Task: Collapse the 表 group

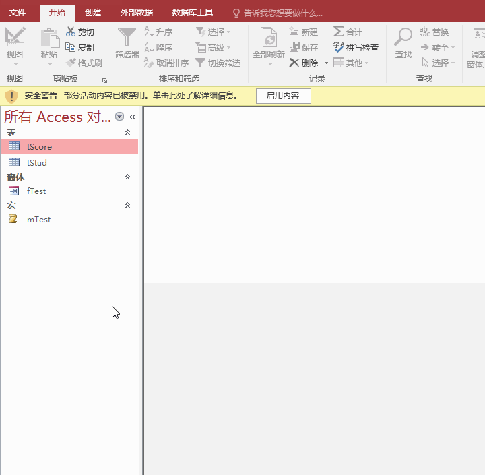Action: tap(127, 133)
